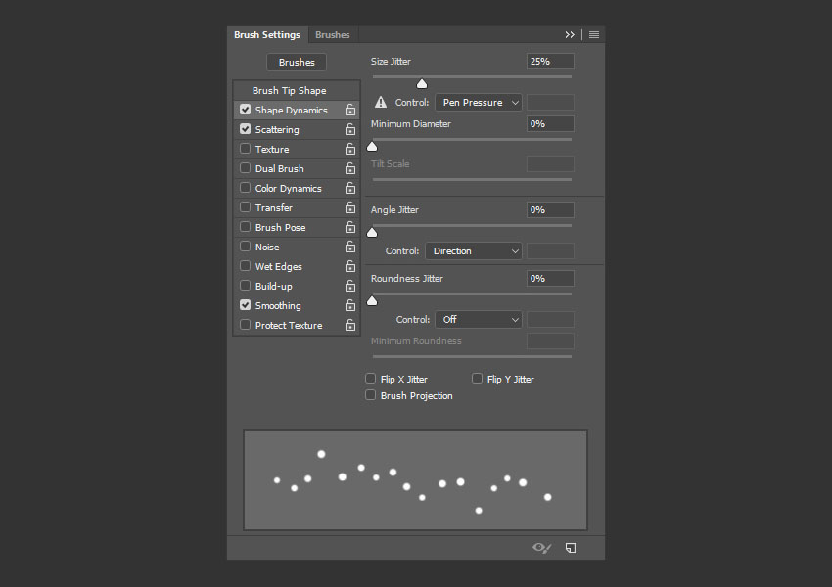Click the create new brush icon
The height and width of the screenshot is (587, 832).
coord(571,548)
